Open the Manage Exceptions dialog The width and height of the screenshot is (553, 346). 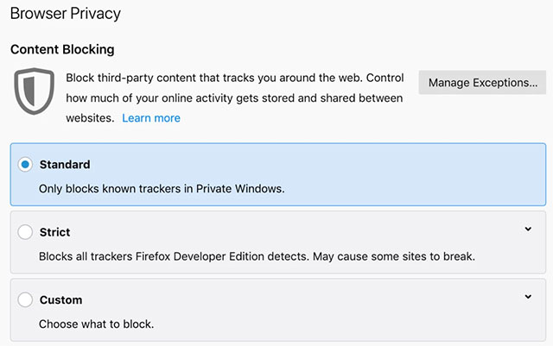pos(481,83)
